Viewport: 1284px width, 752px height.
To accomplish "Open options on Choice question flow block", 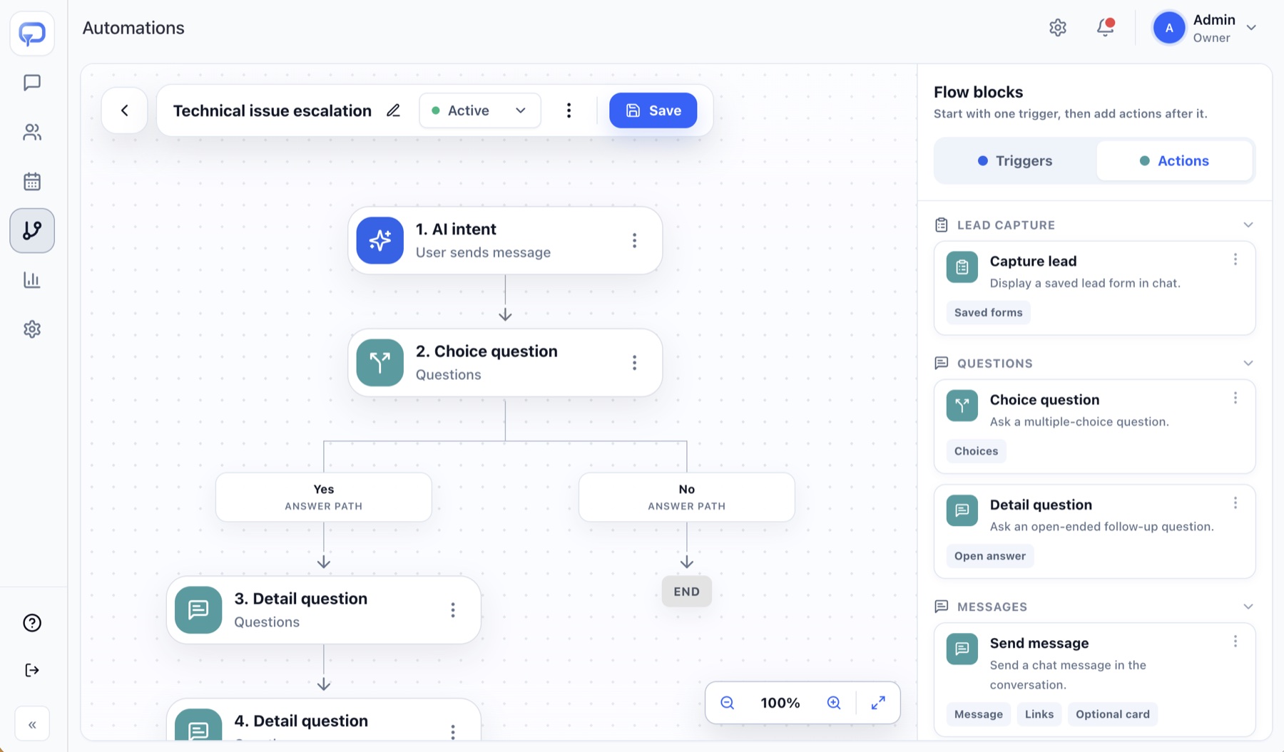I will [x=1235, y=398].
